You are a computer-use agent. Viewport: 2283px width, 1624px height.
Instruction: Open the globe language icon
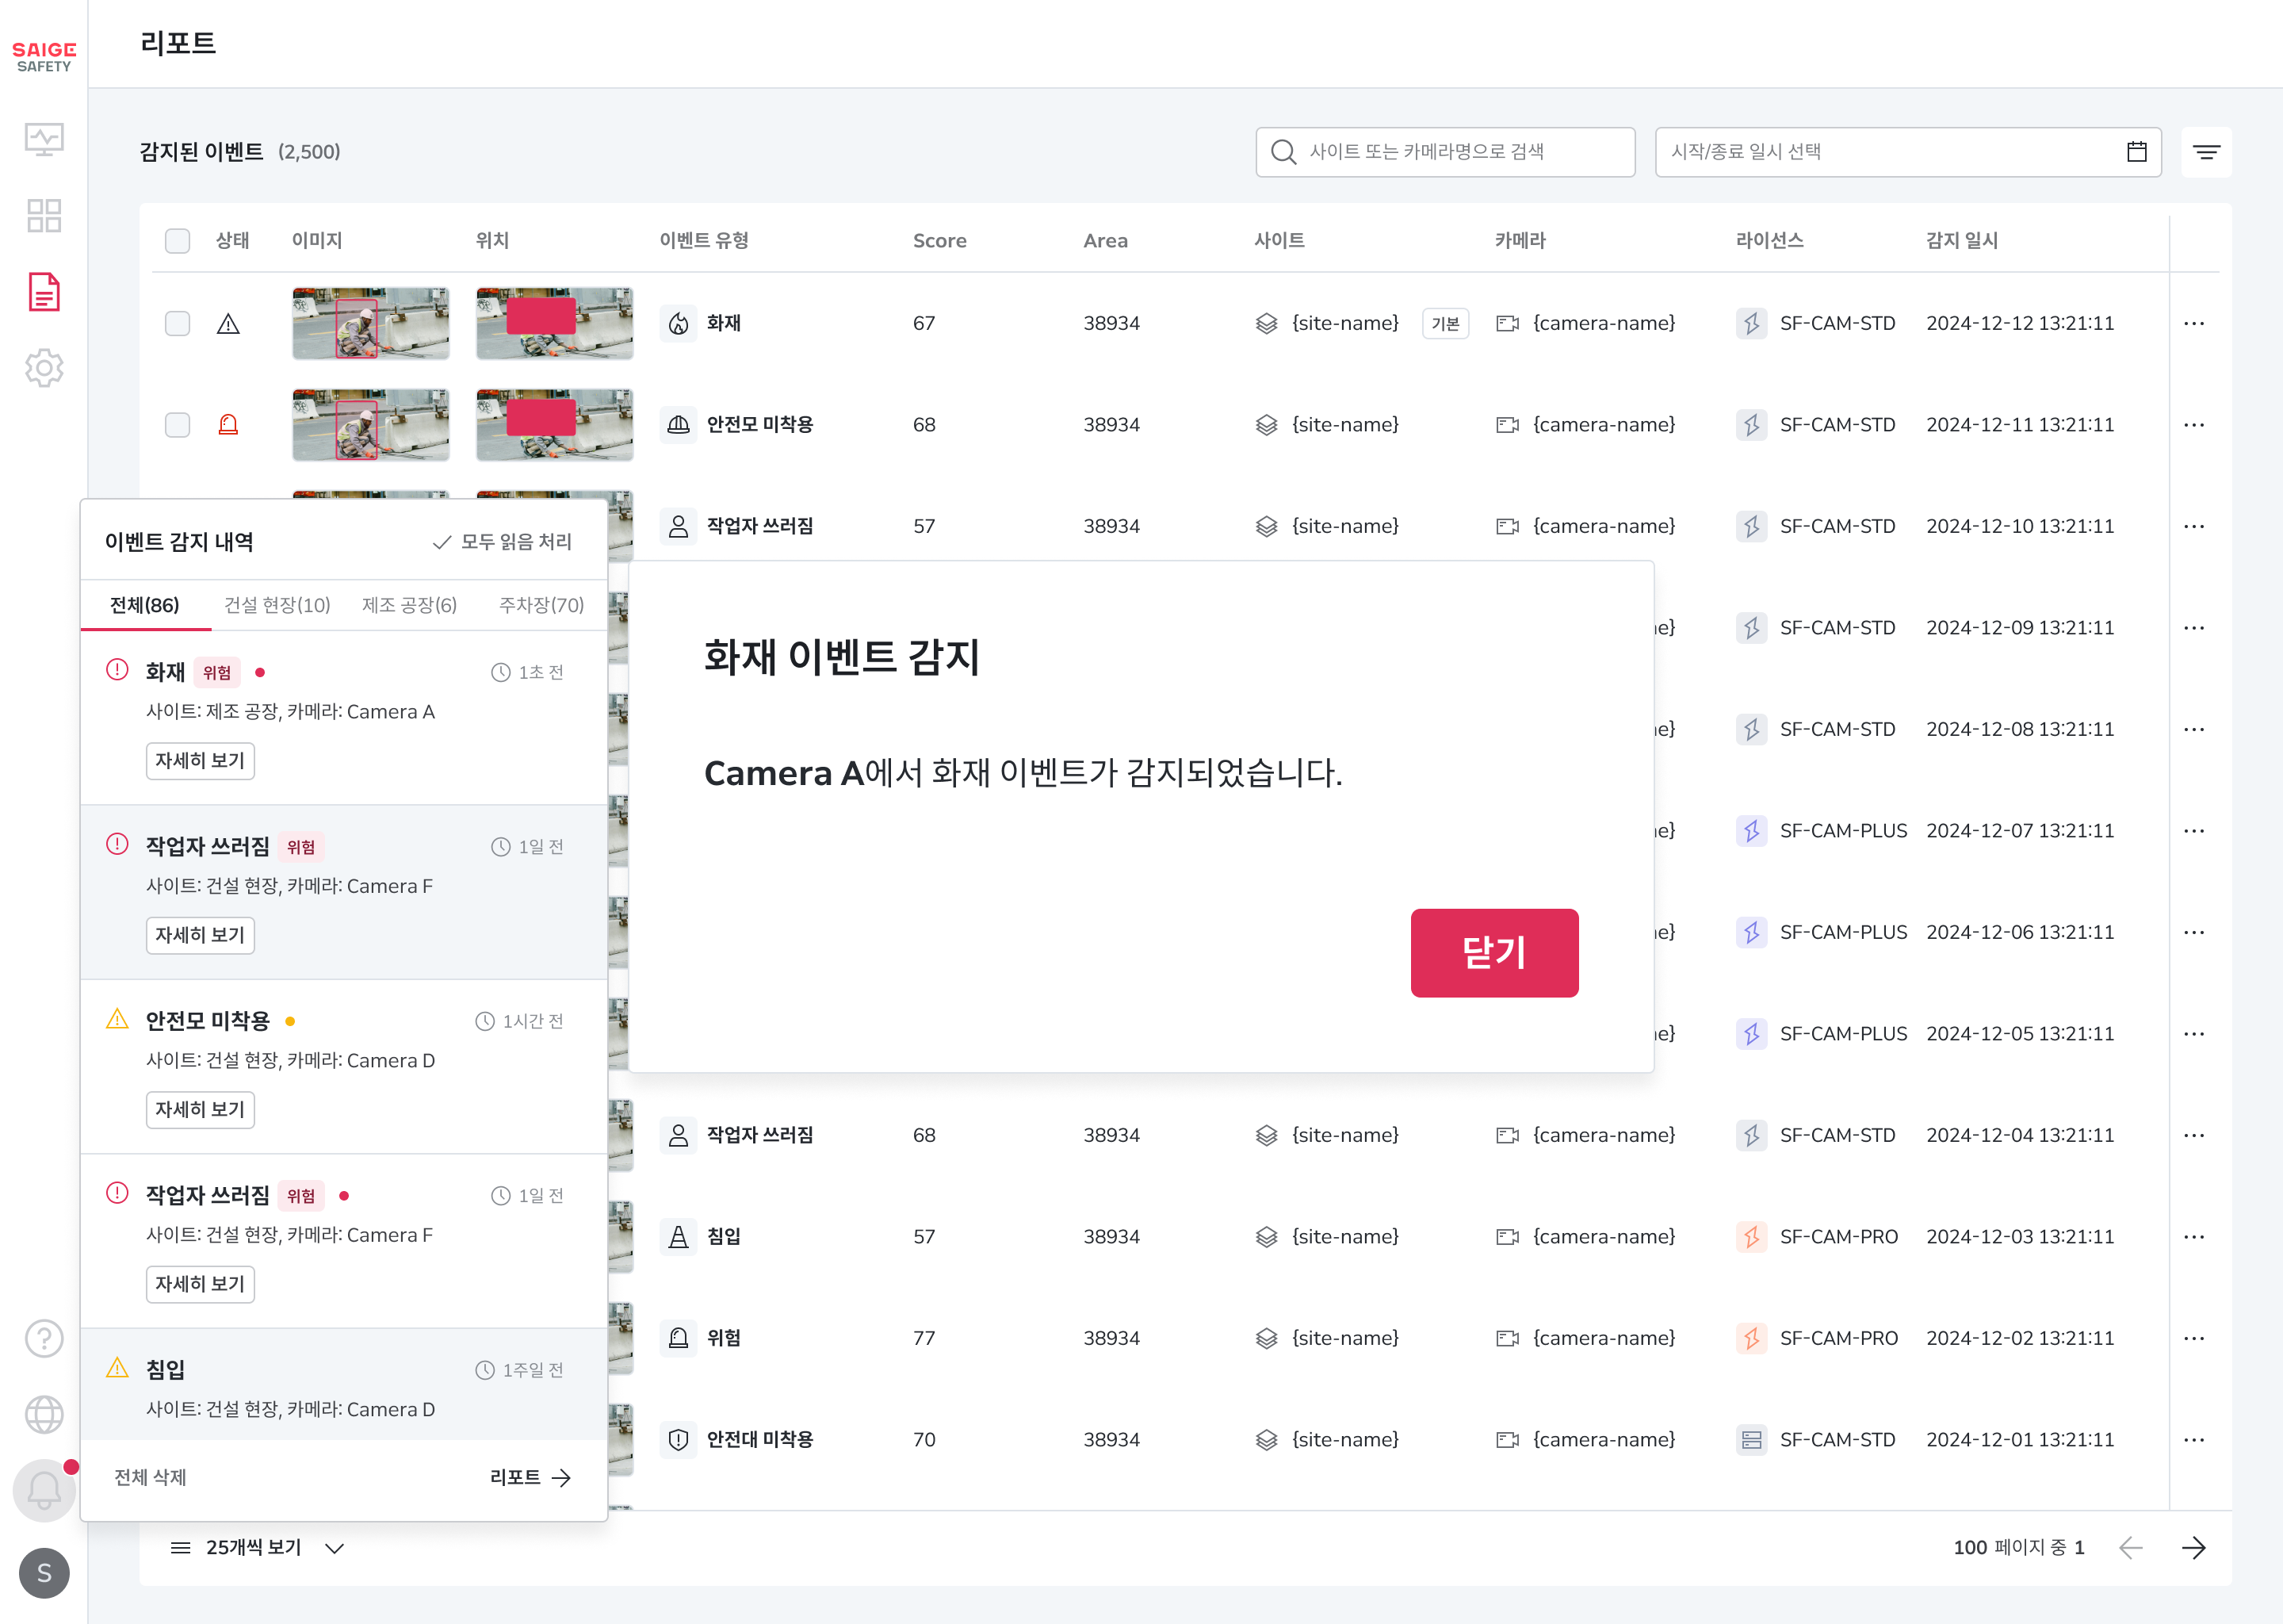click(x=44, y=1414)
